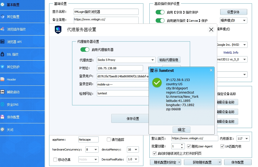
Task: Open 其它防护 protection settings
Action: 13,67
